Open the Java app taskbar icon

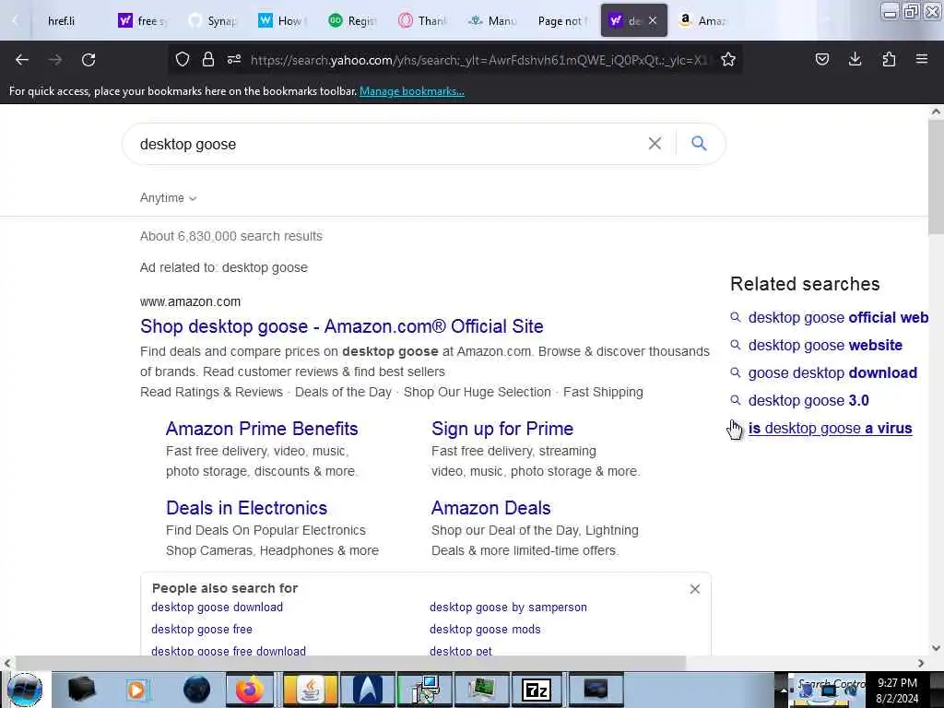310,690
